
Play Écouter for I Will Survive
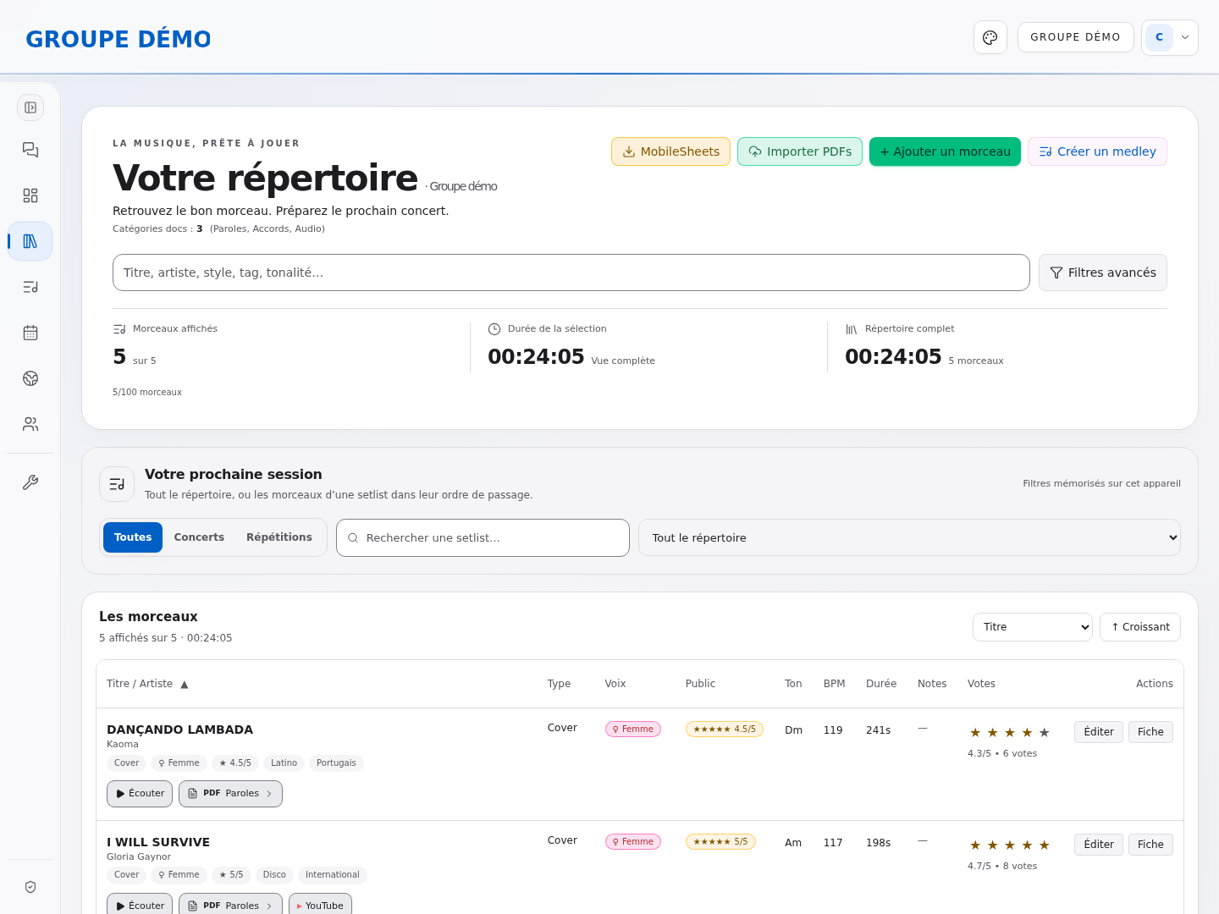click(x=140, y=904)
